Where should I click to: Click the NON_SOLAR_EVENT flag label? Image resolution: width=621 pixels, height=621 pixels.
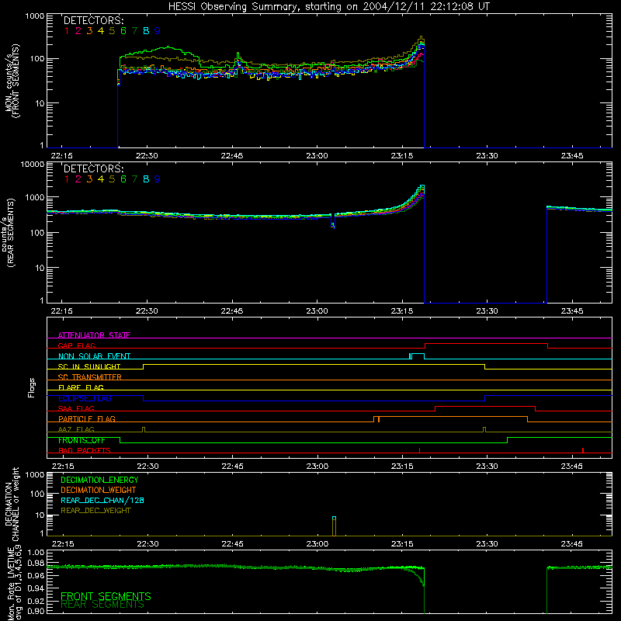[x=94, y=356]
